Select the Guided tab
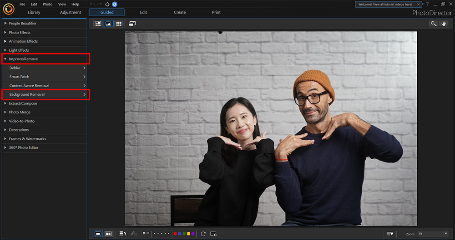The image size is (455, 240). [x=107, y=12]
